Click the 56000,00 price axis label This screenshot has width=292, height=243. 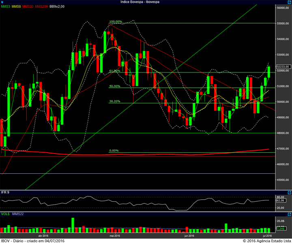(x=283, y=8)
